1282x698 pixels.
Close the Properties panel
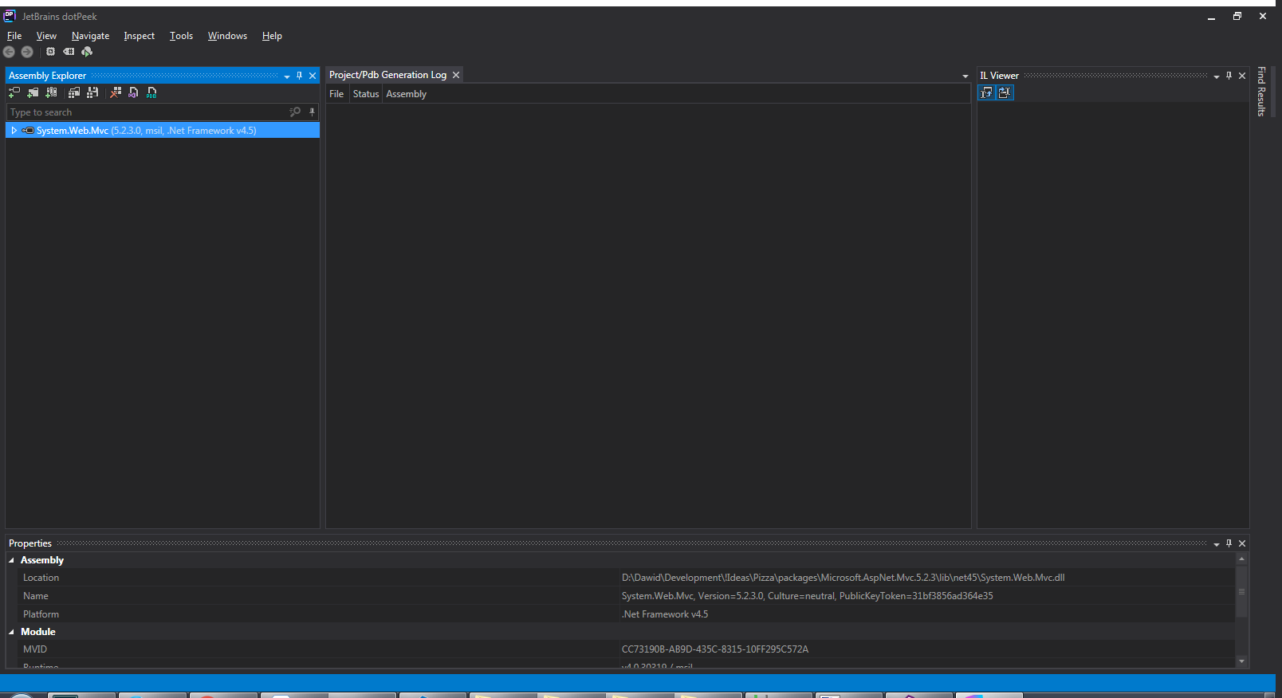1242,543
